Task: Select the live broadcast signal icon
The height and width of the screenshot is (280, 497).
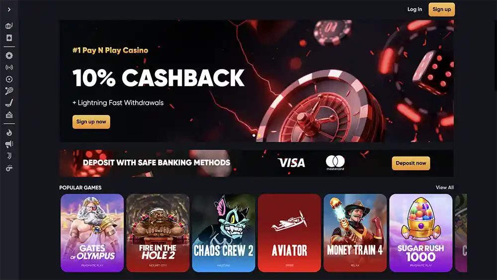Action: point(9,68)
